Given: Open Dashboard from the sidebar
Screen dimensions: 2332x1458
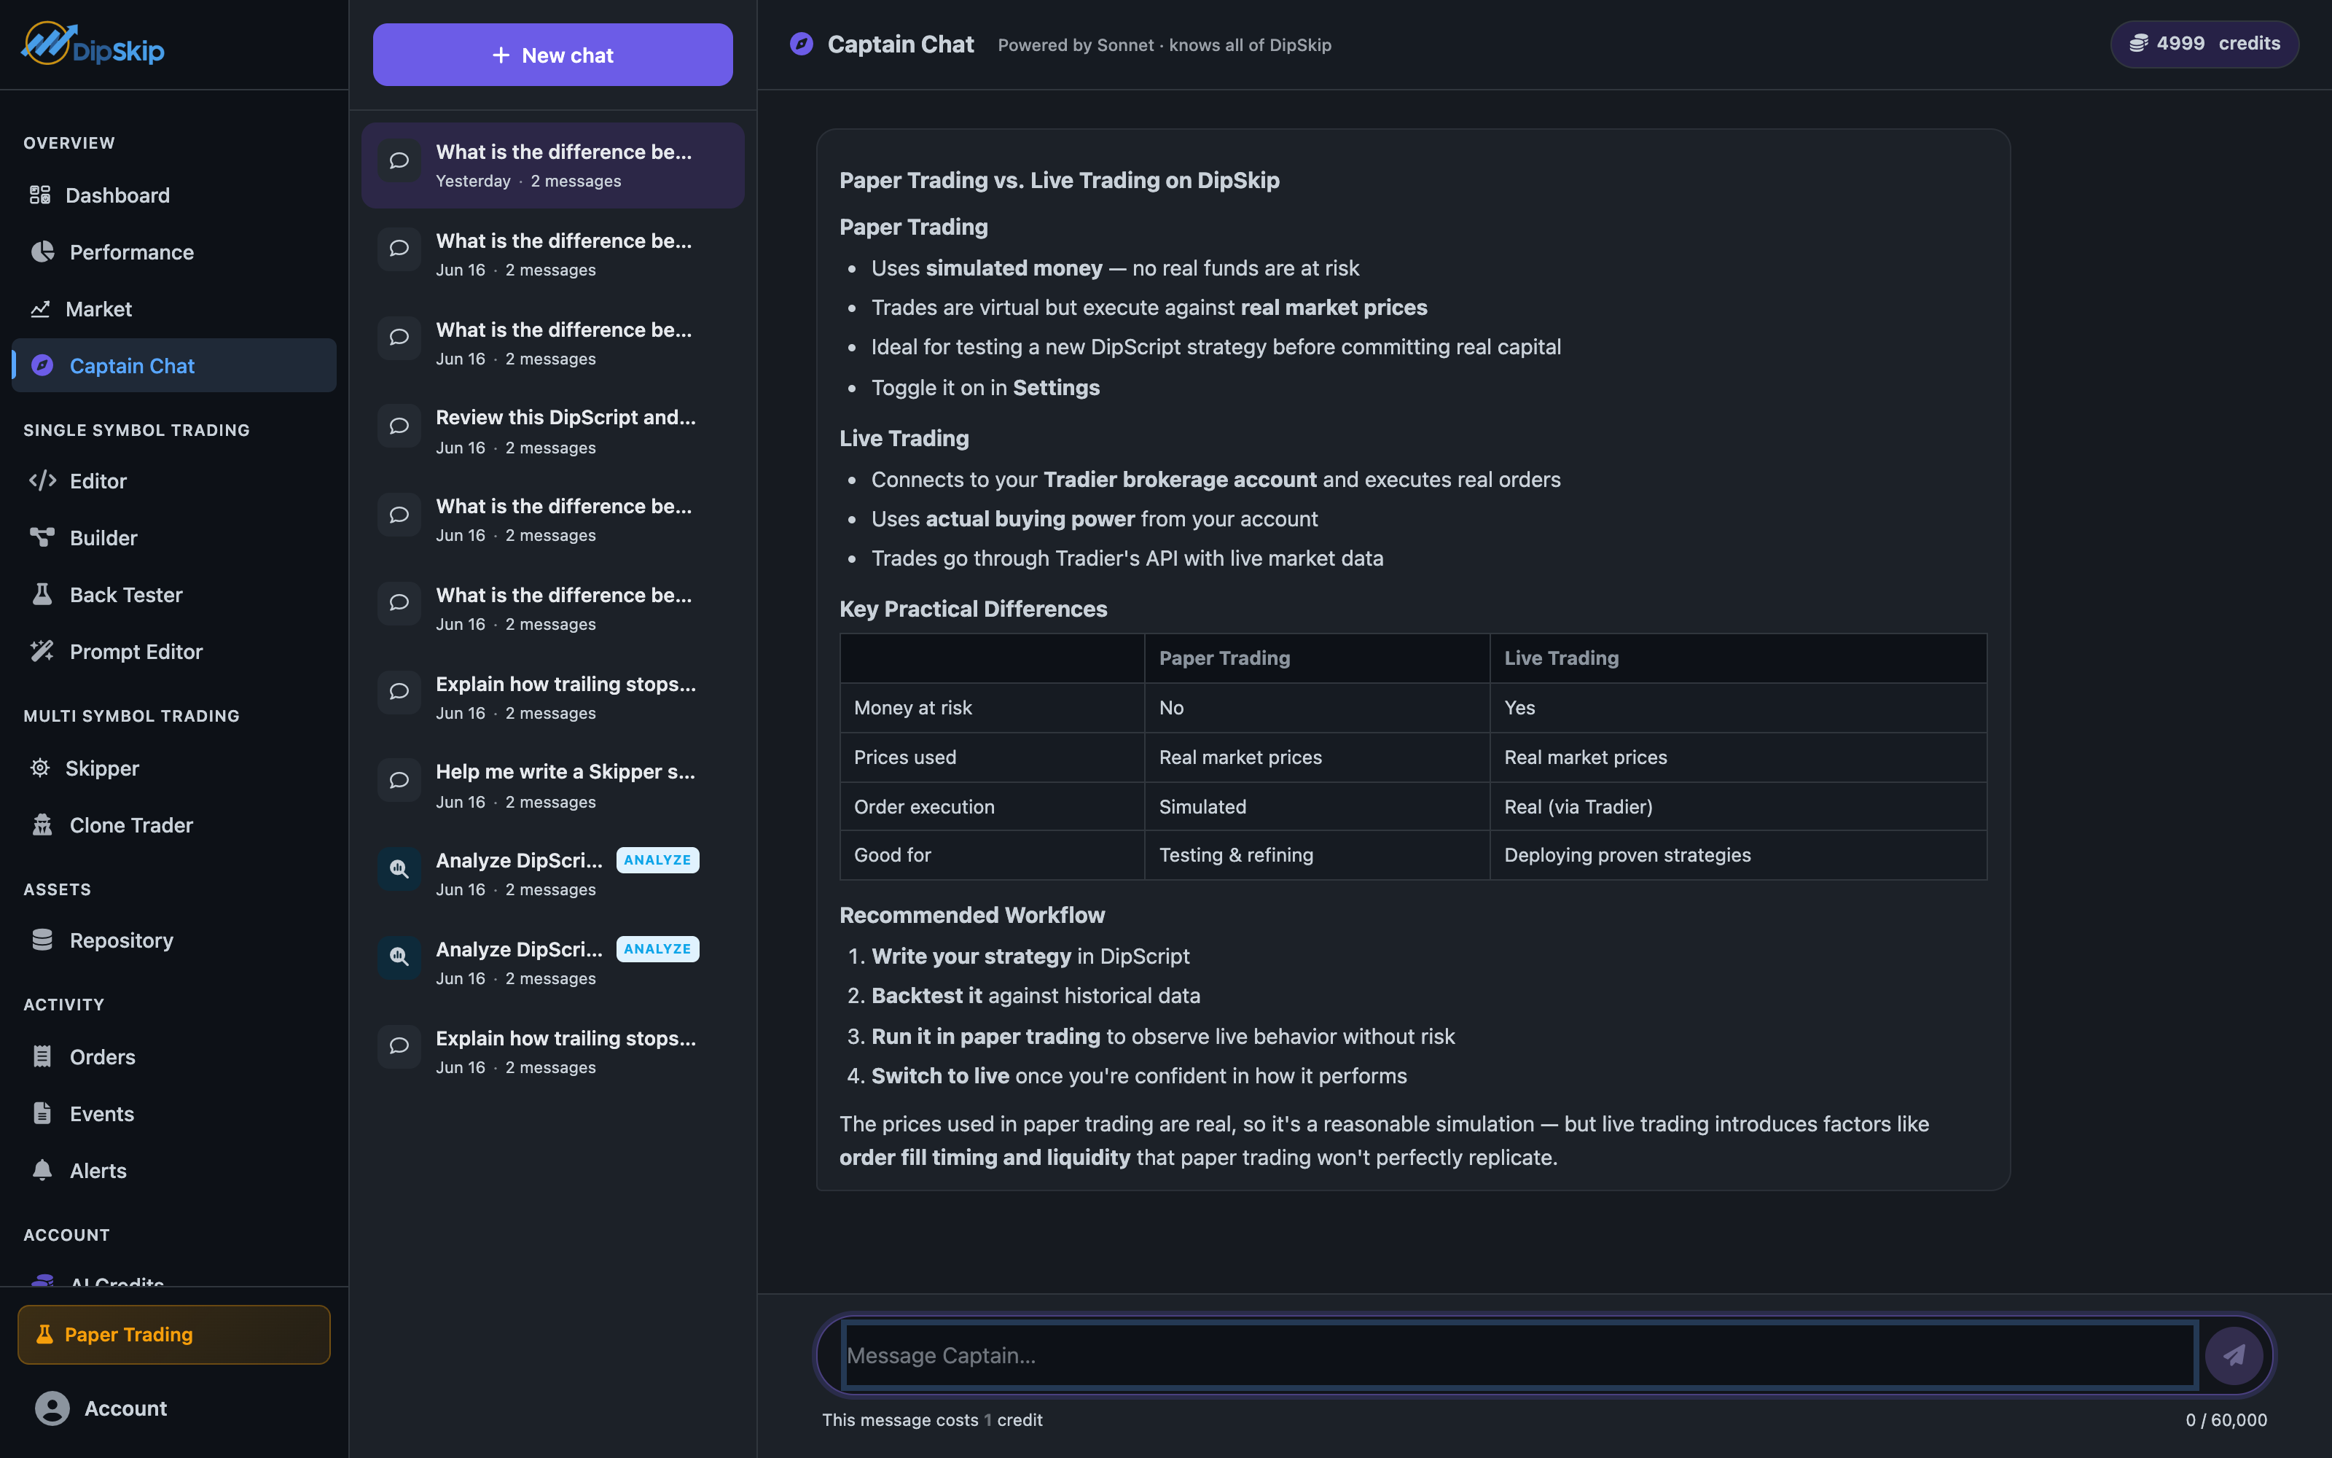Looking at the screenshot, I should (x=174, y=195).
